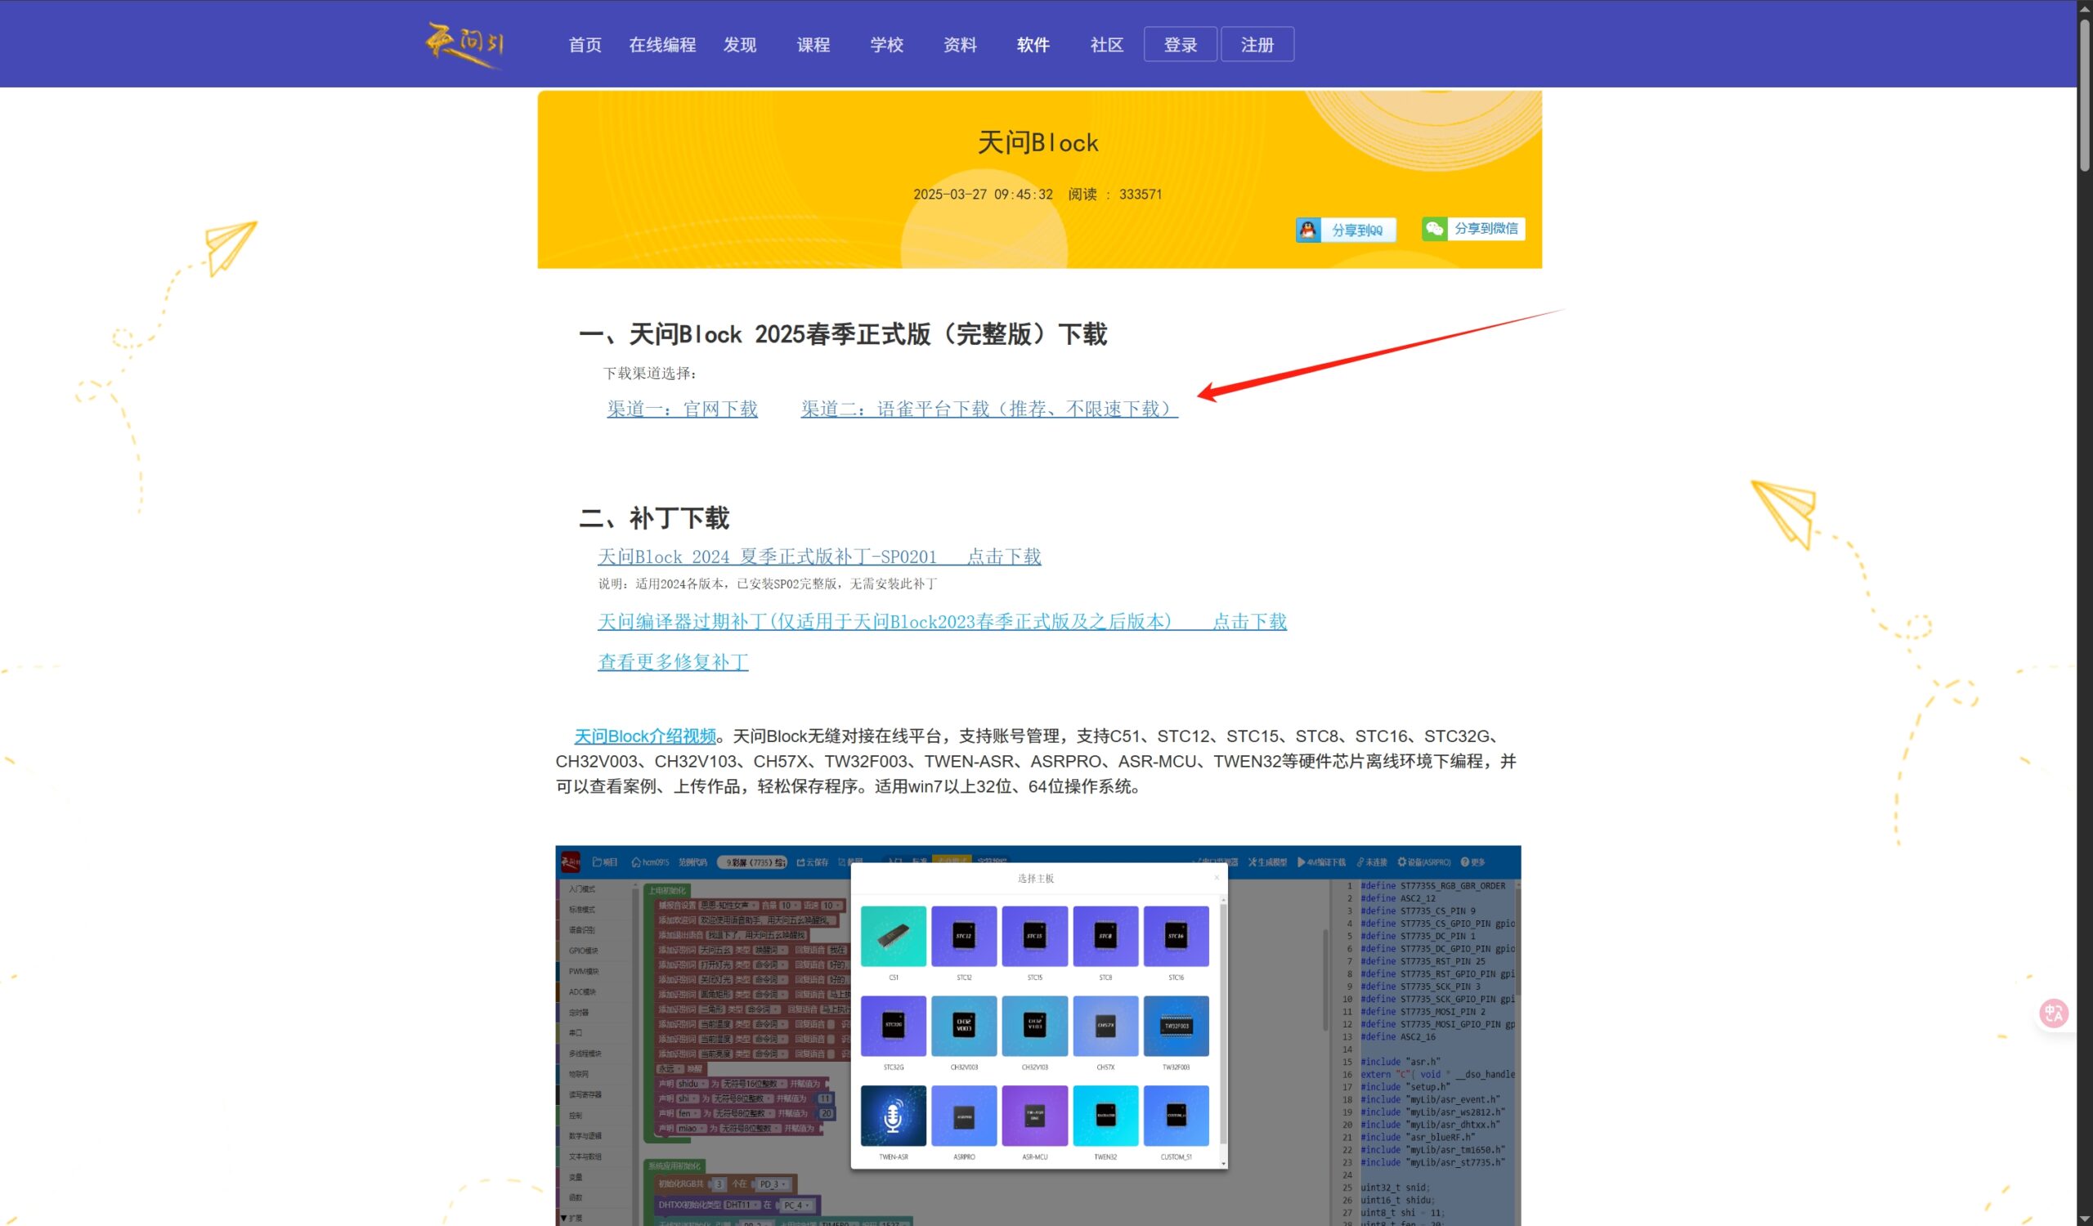Click the page vertical scrollbar thumb
Image resolution: width=2093 pixels, height=1226 pixels.
click(2085, 96)
